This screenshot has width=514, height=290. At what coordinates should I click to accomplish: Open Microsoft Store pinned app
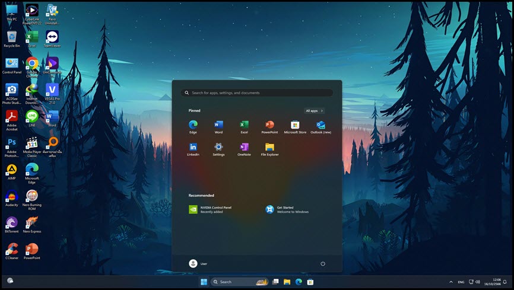(295, 127)
